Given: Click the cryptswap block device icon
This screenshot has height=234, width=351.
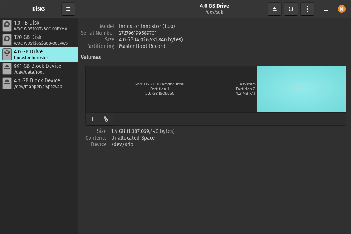Looking at the screenshot, I should tap(7, 83).
